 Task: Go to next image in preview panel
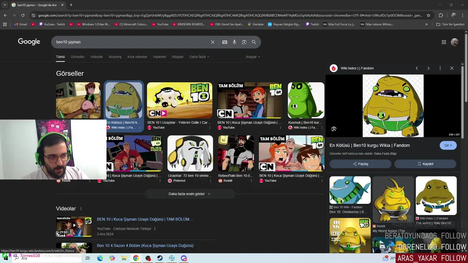point(428,68)
